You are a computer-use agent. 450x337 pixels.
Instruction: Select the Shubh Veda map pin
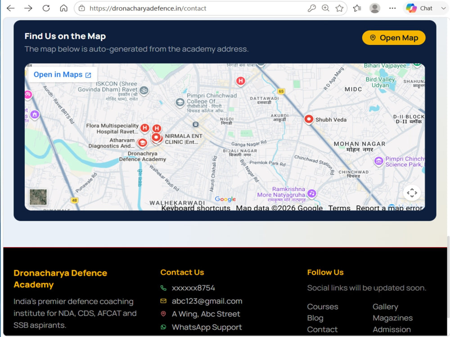pyautogui.click(x=309, y=119)
